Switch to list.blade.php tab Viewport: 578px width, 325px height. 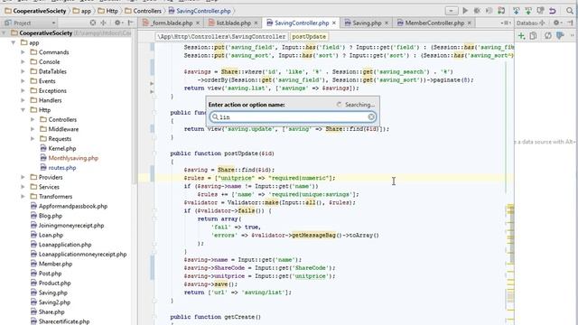(233, 23)
